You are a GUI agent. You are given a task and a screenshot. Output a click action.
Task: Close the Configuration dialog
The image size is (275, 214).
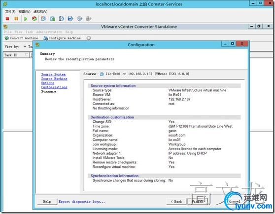tap(242, 44)
